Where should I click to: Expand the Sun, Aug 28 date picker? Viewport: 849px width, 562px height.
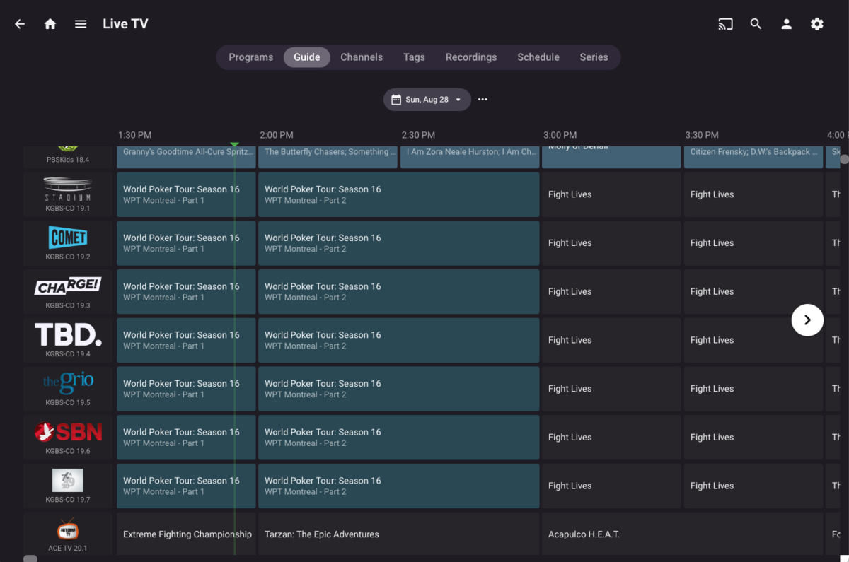pyautogui.click(x=427, y=100)
